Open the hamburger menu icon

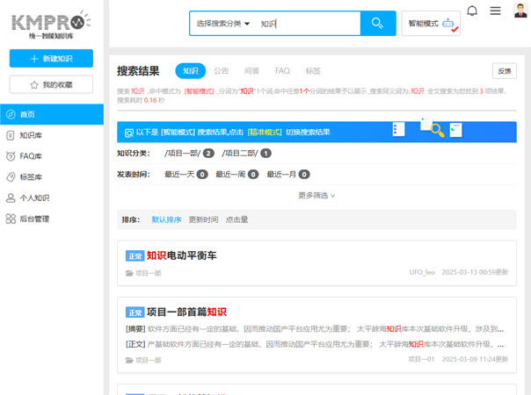coord(496,11)
